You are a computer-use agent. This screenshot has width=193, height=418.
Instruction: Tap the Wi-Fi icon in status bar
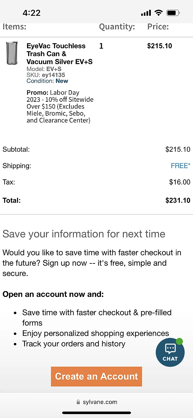click(158, 13)
